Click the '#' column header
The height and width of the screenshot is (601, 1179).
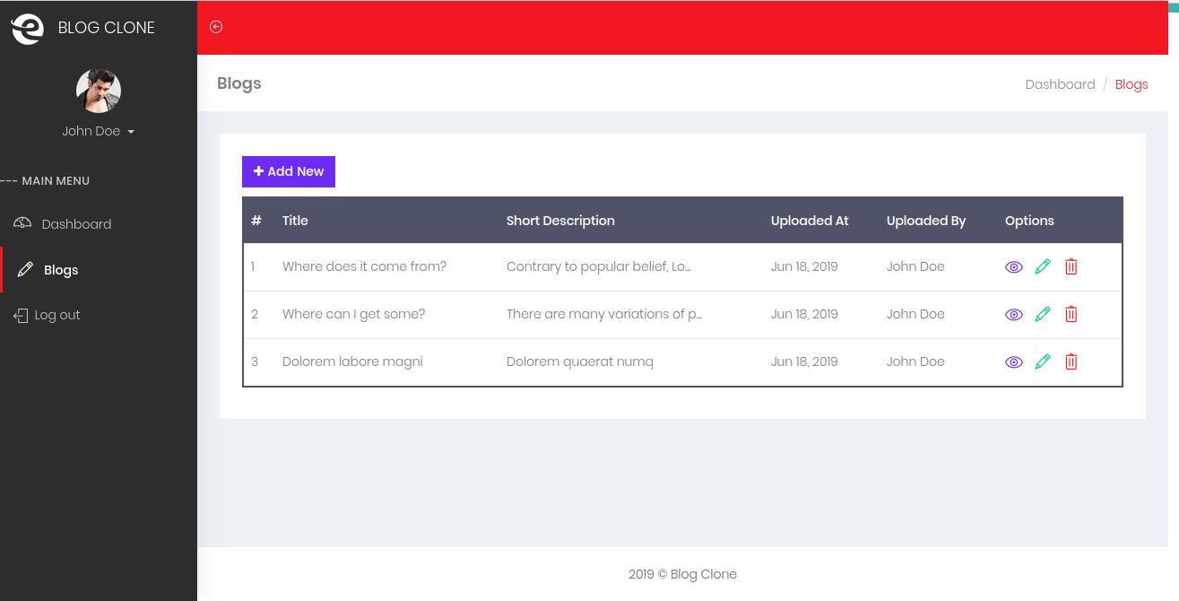tap(256, 221)
